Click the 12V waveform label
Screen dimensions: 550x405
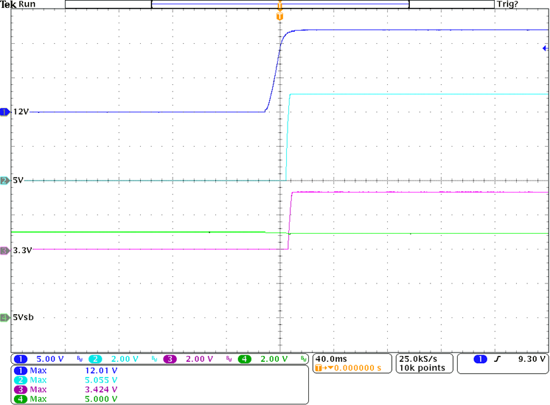click(x=21, y=112)
